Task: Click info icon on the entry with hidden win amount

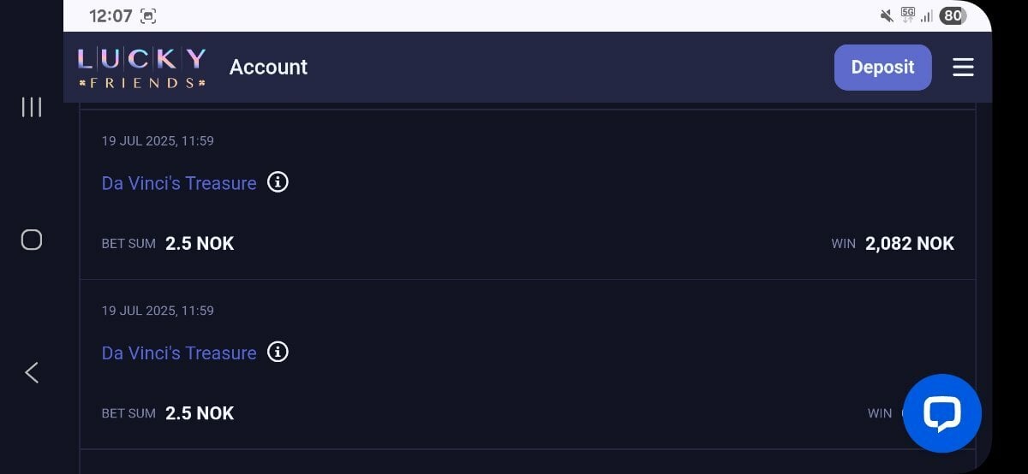Action: [x=278, y=352]
